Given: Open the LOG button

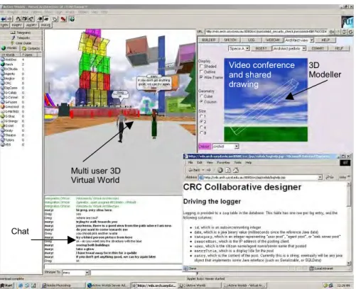Looking at the screenshot, I should [x=252, y=40].
